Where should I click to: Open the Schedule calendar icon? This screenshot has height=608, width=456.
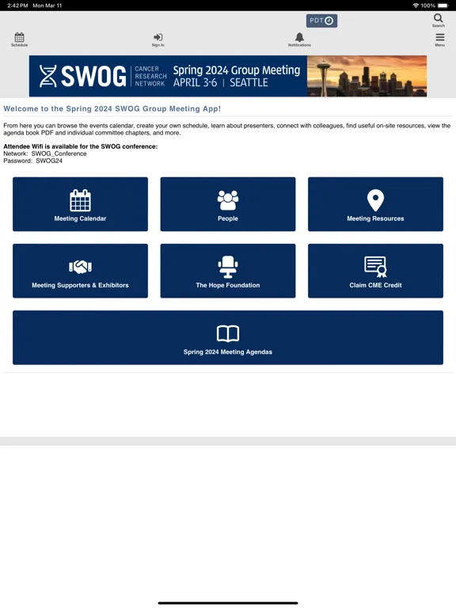click(x=19, y=40)
